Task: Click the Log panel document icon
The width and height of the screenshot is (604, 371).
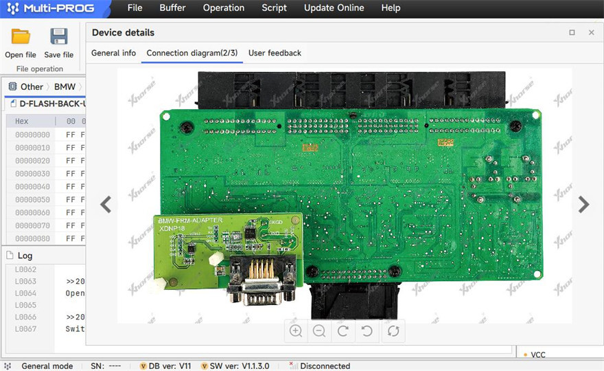Action: [10, 255]
